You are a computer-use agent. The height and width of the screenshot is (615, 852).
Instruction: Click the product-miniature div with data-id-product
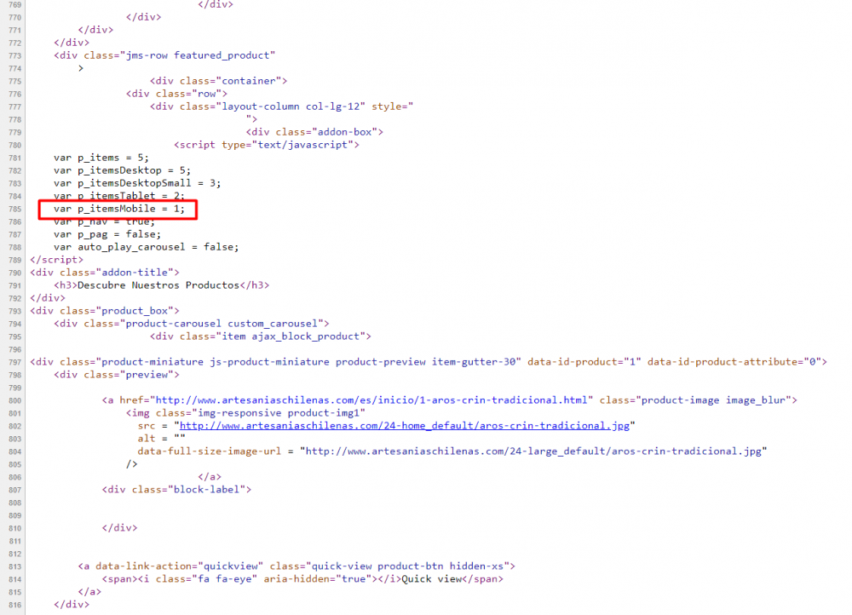[x=429, y=362]
